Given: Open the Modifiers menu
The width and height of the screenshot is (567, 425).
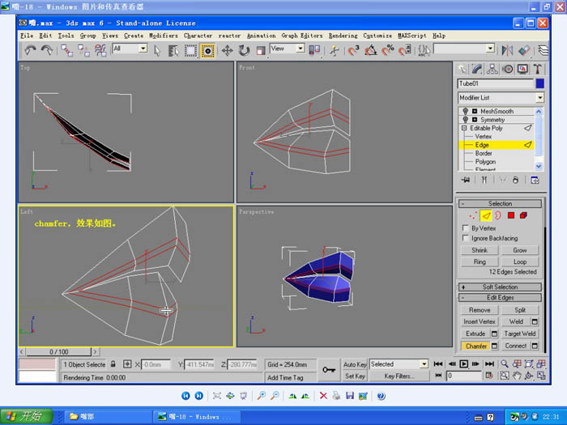Looking at the screenshot, I should 163,36.
